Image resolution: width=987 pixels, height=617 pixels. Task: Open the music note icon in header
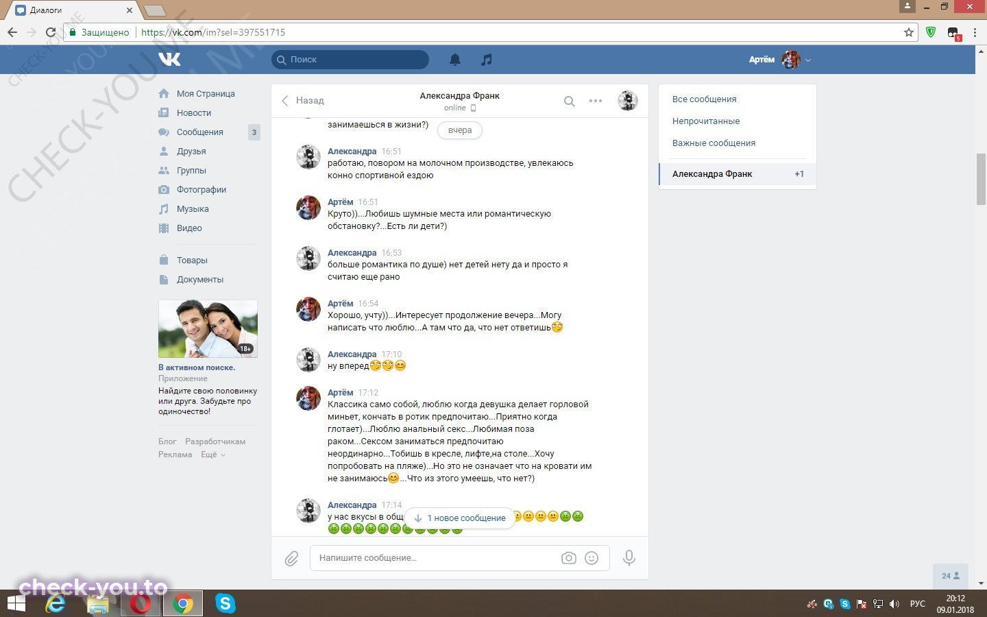[x=487, y=60]
